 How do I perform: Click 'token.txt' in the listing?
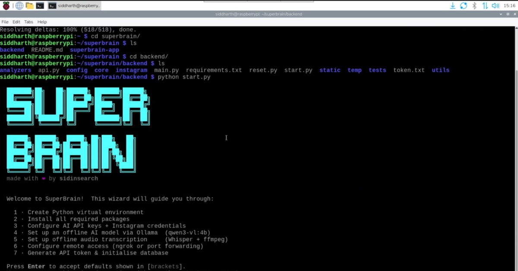click(x=409, y=70)
